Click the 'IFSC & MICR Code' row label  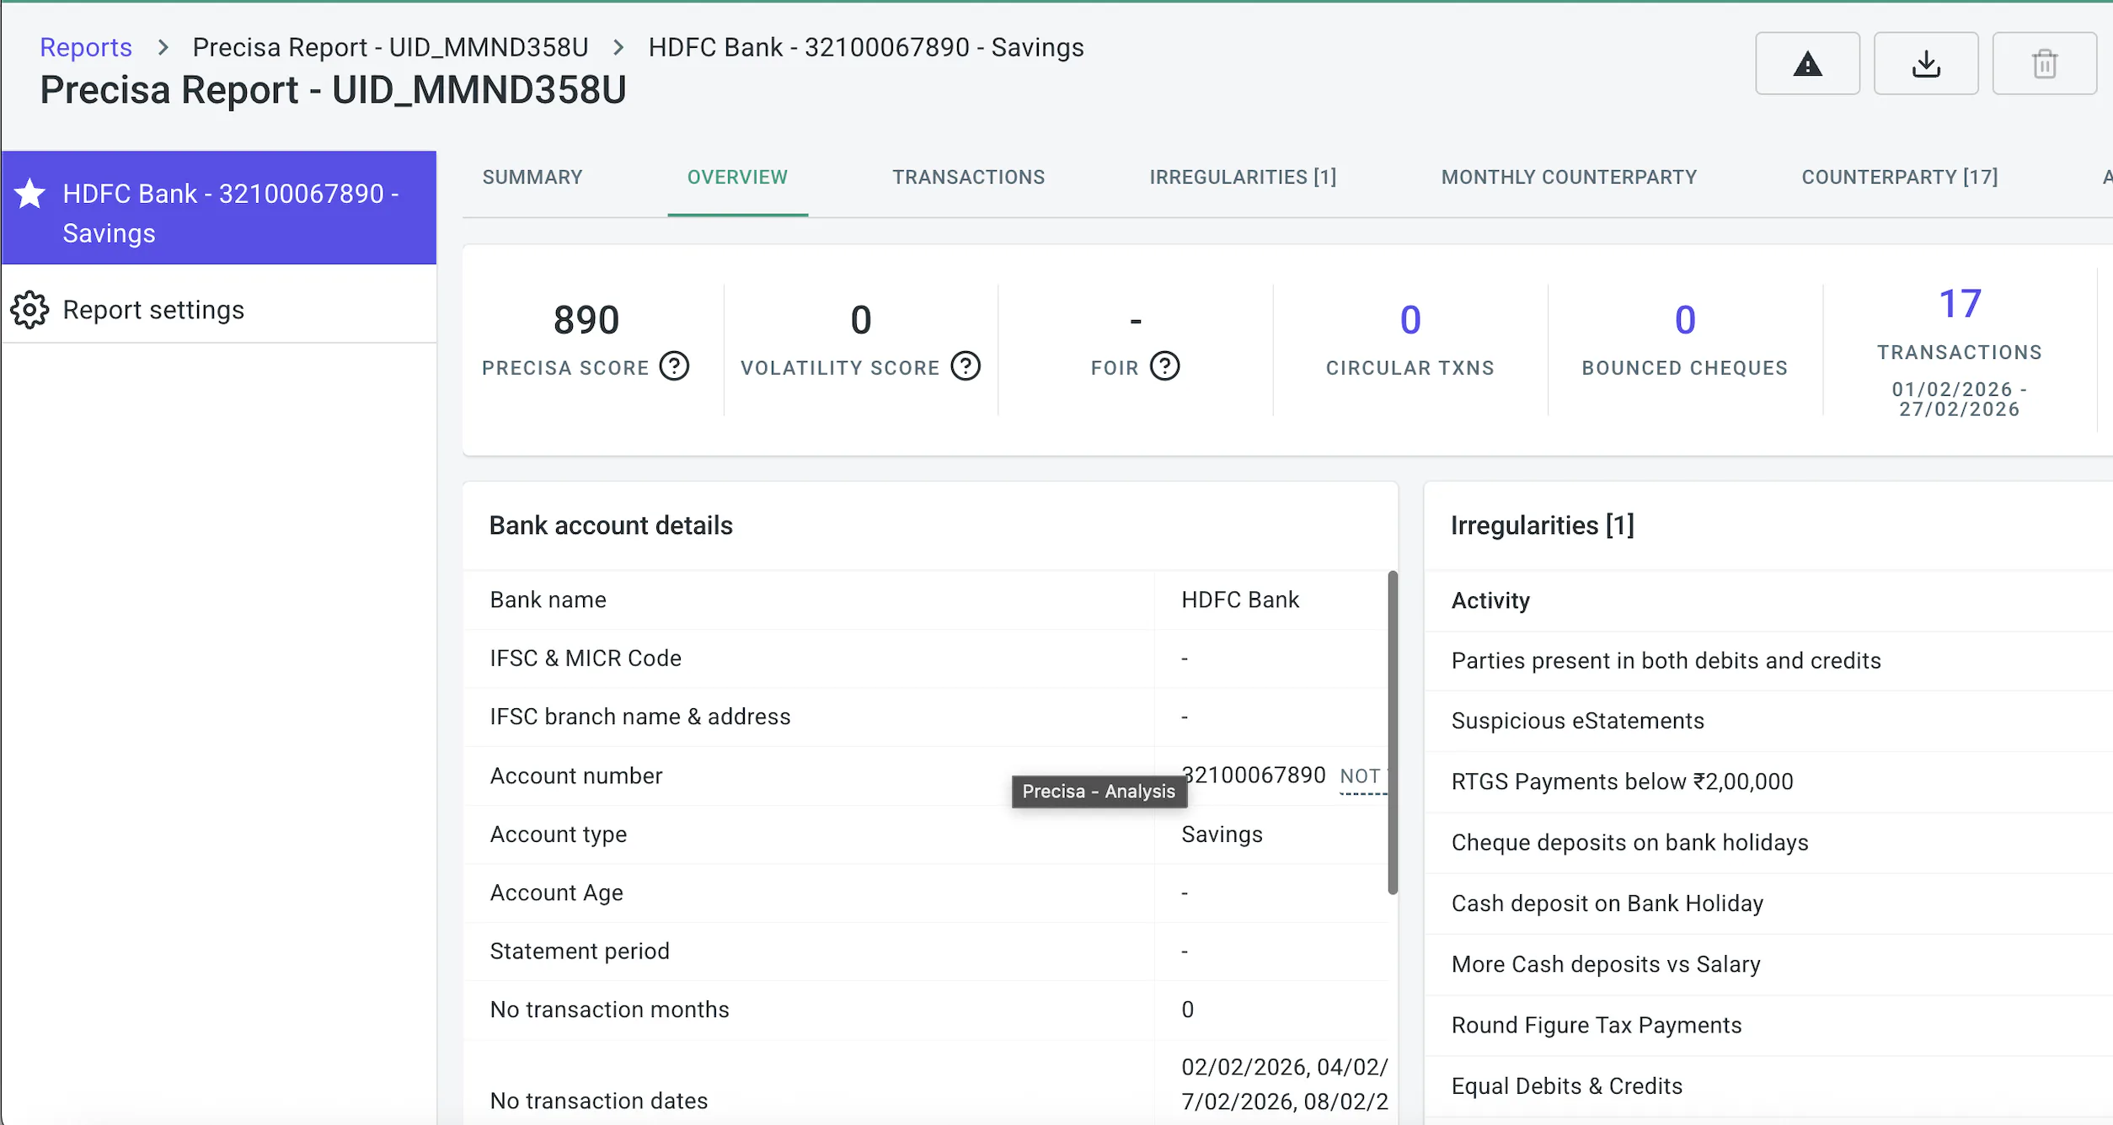point(586,658)
